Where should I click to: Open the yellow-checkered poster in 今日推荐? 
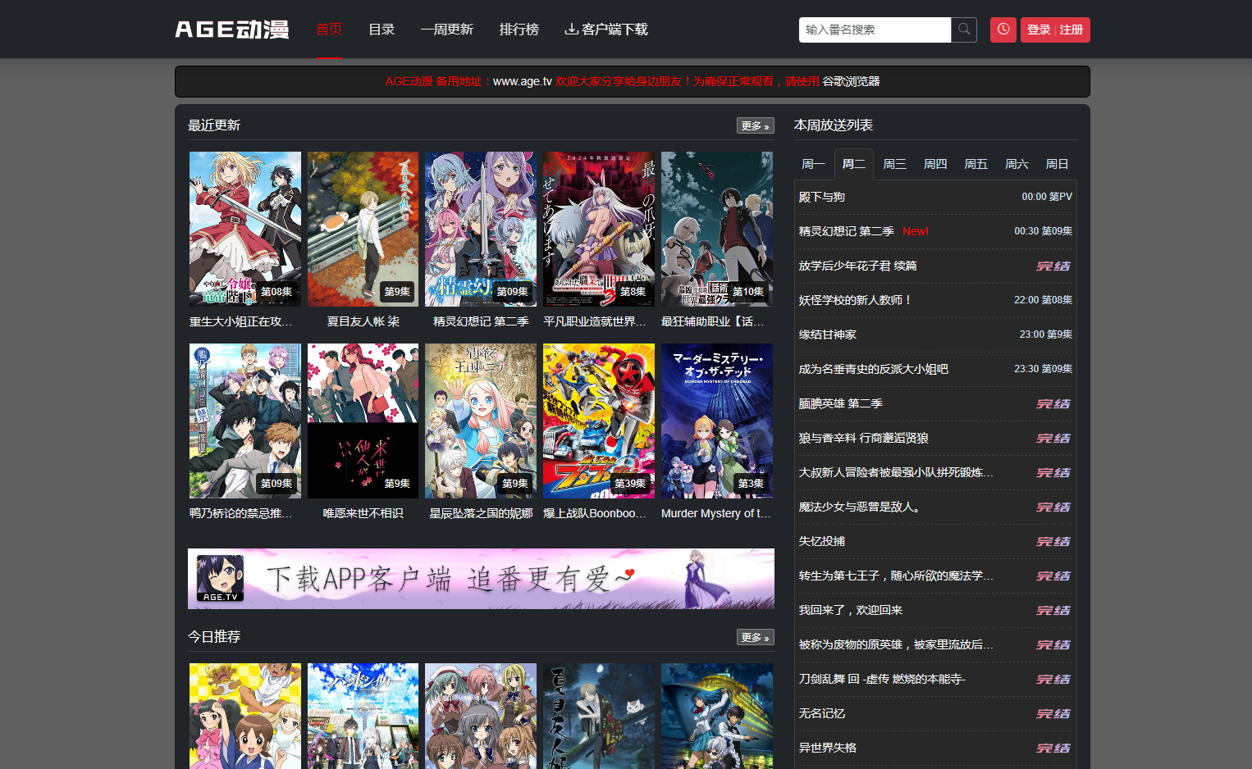coord(245,716)
